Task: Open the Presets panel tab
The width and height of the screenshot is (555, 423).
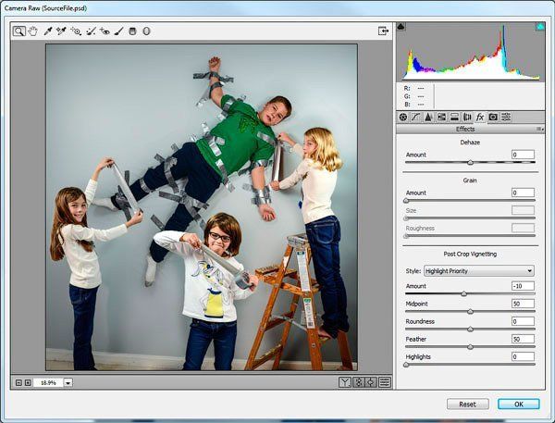Action: click(x=506, y=117)
